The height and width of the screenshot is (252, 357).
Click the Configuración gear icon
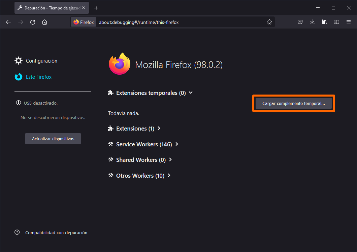click(19, 61)
